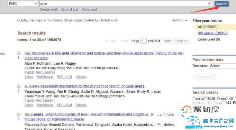Select the Filter your results heading
The image size is (236, 130).
point(207,21)
